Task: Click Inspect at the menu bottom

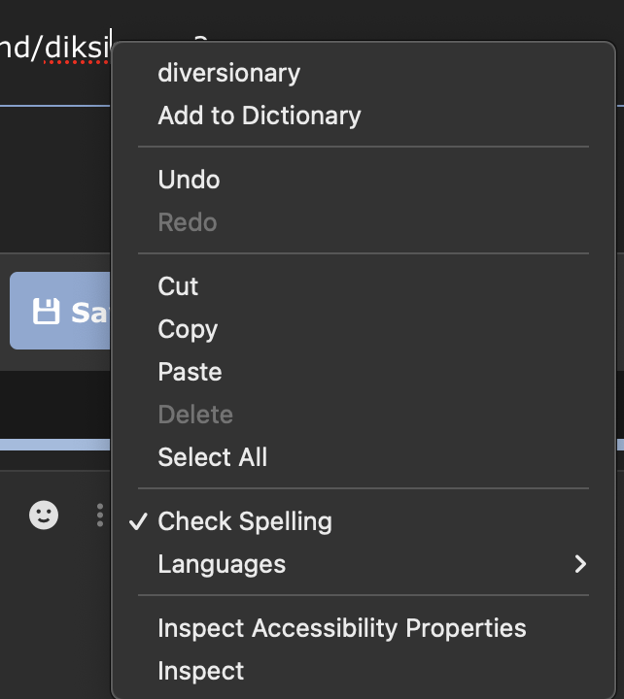Action: pyautogui.click(x=200, y=671)
